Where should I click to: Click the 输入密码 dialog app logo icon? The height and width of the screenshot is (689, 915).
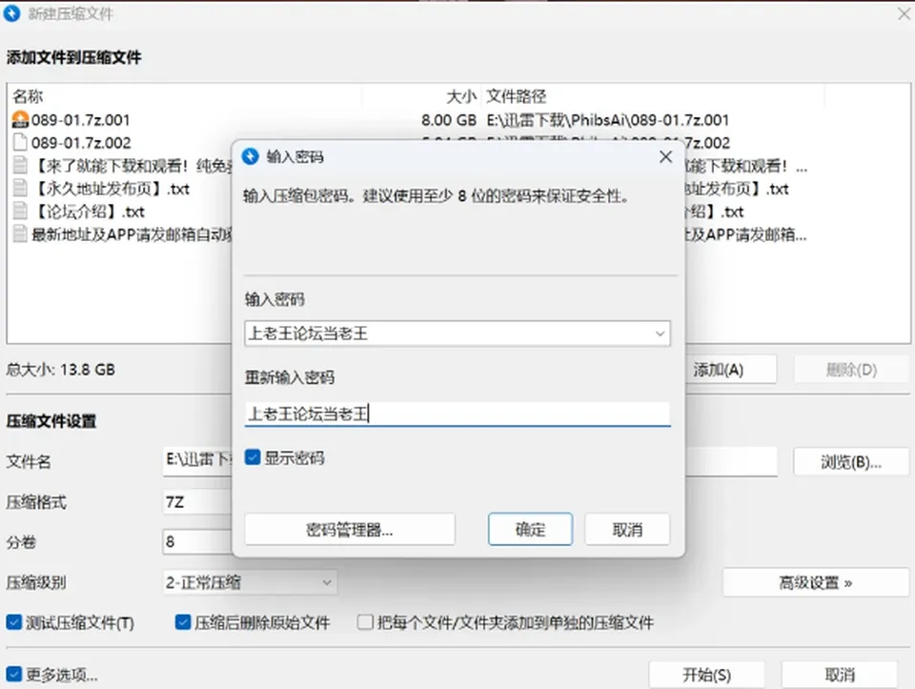251,156
